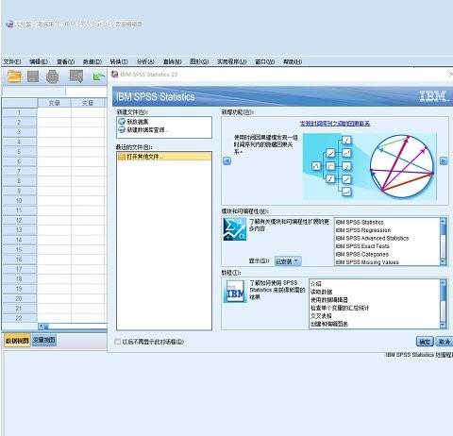Select row header 10 in data grid
This screenshot has height=436, width=453.
(x=19, y=201)
